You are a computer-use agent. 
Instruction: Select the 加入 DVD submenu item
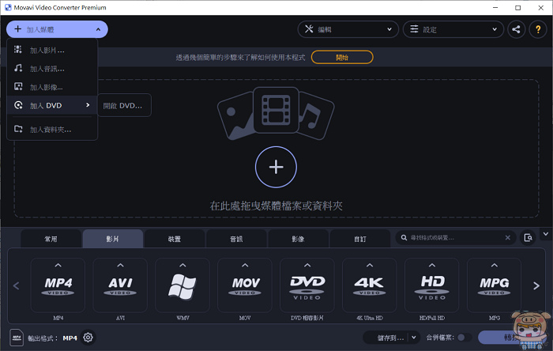[x=52, y=105]
